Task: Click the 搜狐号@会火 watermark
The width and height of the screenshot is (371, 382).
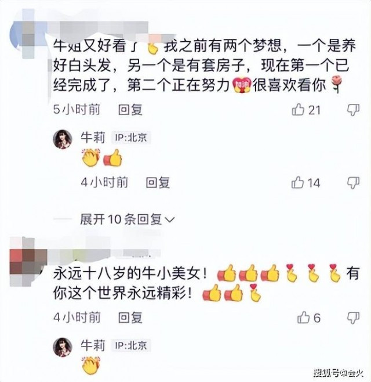Action: 339,373
